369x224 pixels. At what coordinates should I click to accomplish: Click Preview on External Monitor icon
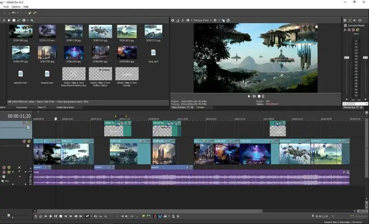[178, 20]
